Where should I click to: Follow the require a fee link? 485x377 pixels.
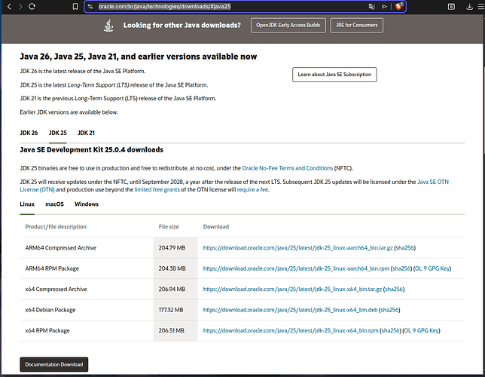click(253, 189)
